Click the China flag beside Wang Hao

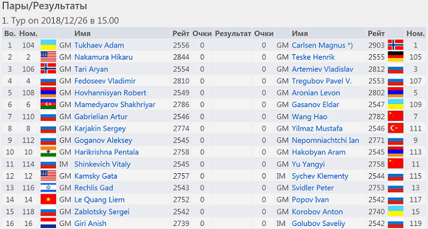pyautogui.click(x=395, y=116)
